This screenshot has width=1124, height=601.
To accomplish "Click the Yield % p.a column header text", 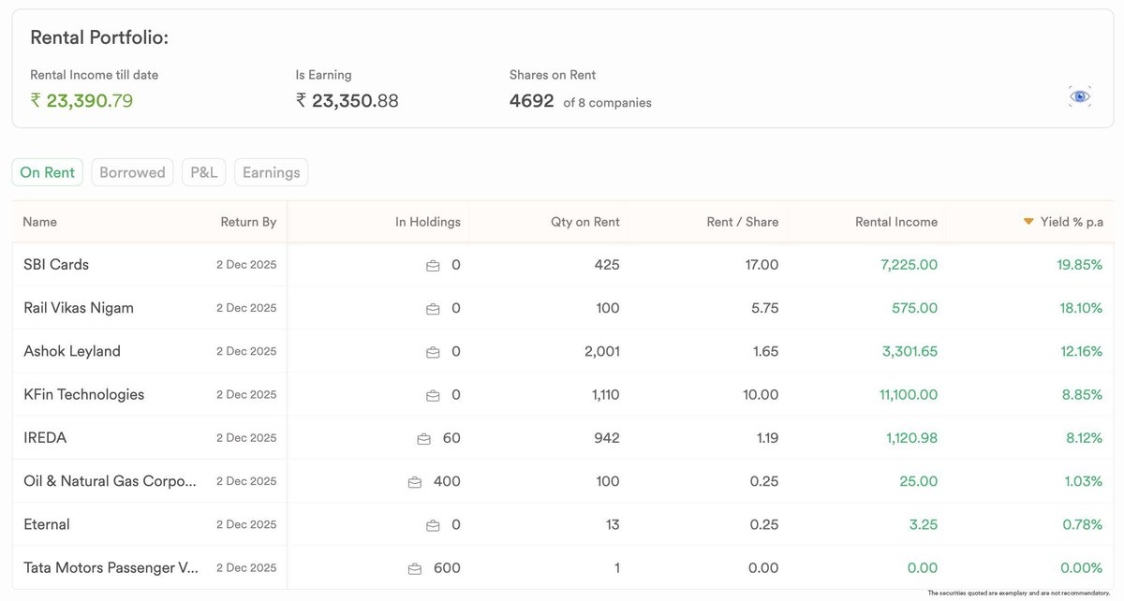I will (x=1072, y=222).
